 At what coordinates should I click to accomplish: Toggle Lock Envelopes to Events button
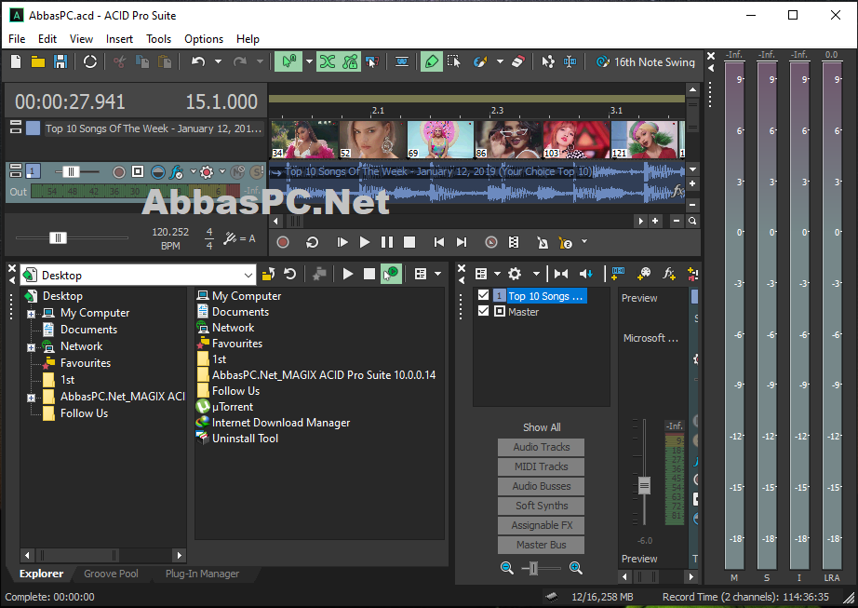(x=350, y=61)
